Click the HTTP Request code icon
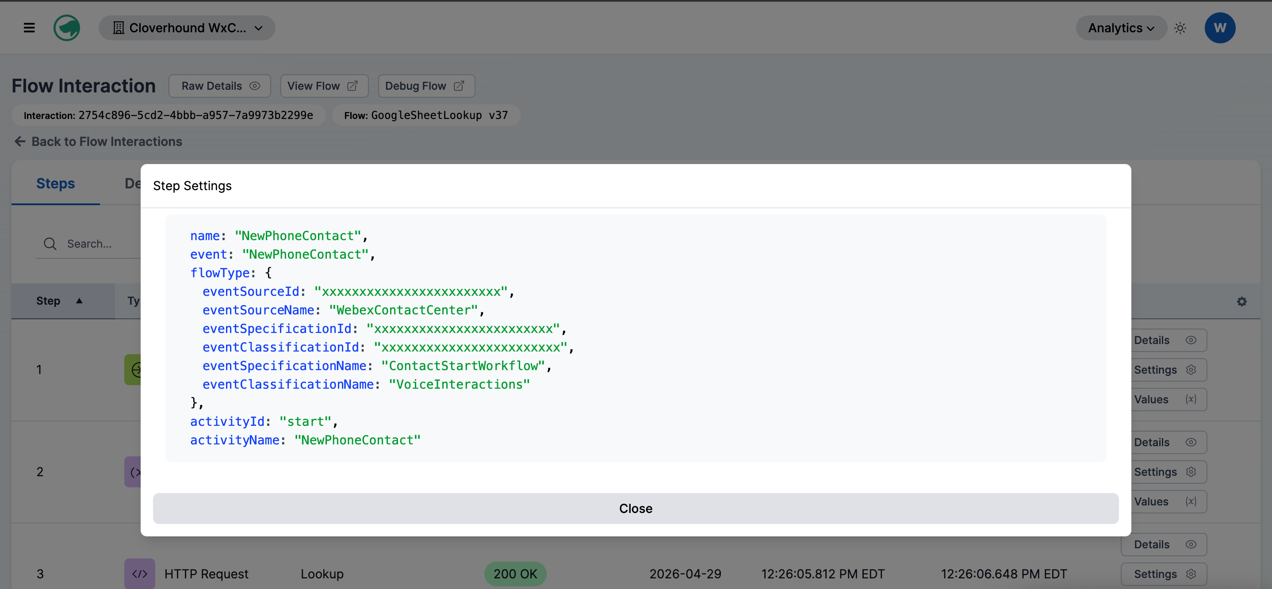Viewport: 1272px width, 589px height. [x=140, y=574]
